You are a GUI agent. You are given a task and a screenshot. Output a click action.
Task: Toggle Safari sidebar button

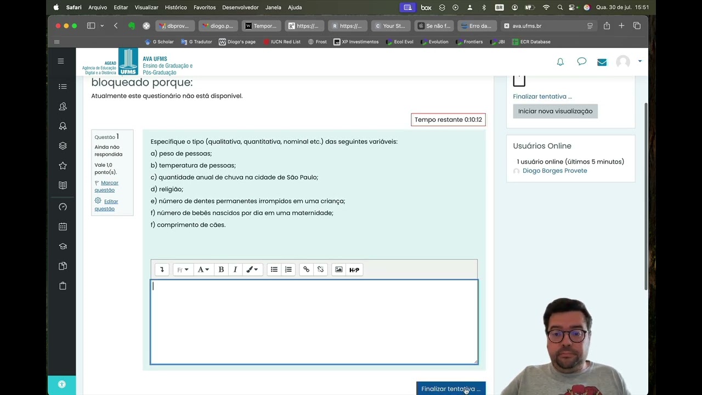91,26
